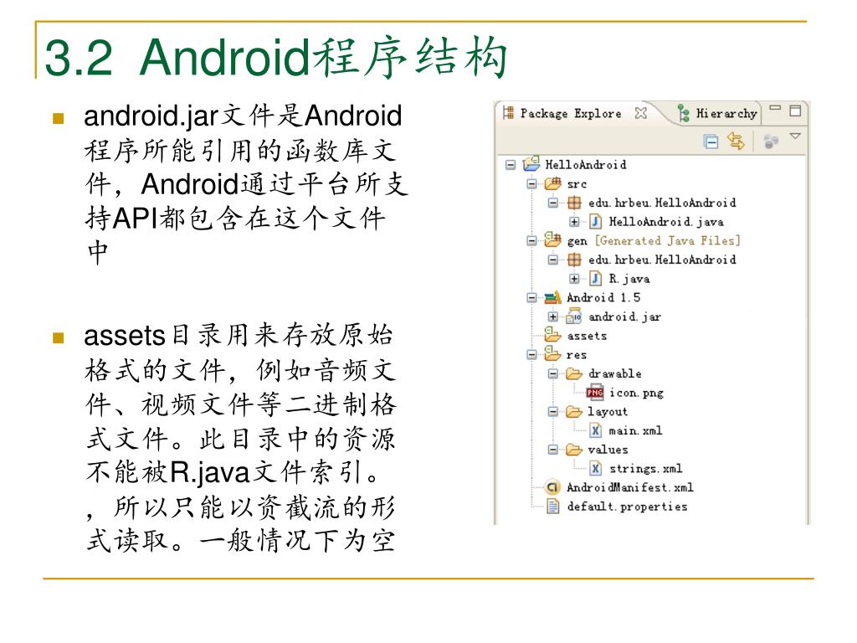Click the assets folder icon

(x=552, y=335)
